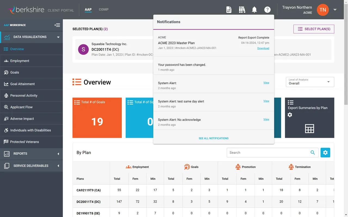Viewport: 348px width, 217px height.
Task: Click Download in the Report Export notification
Action: tap(263, 48)
